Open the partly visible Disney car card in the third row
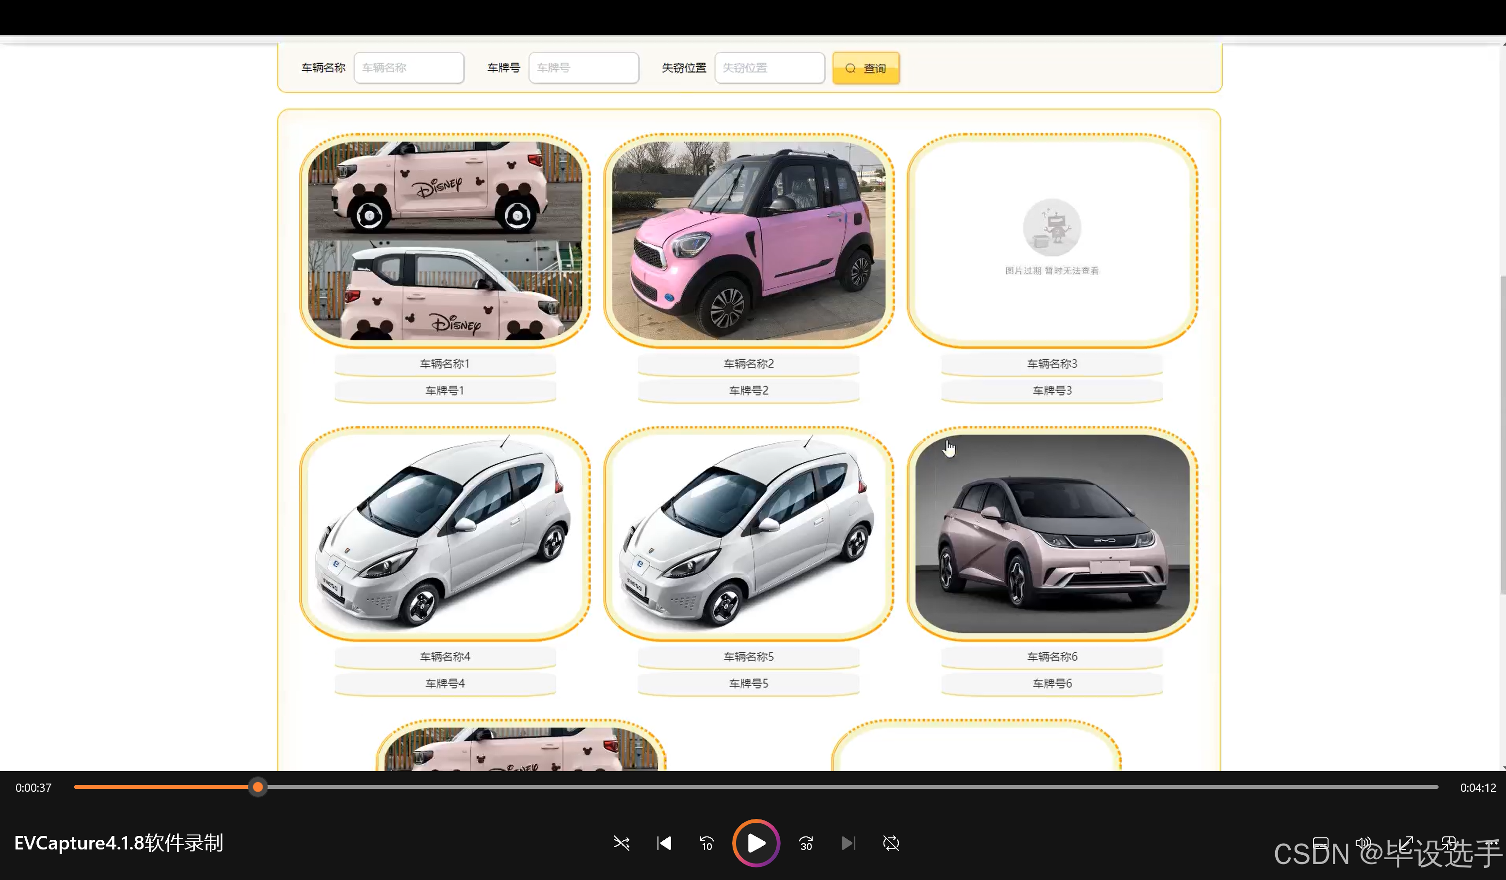Viewport: 1506px width, 880px height. pyautogui.click(x=521, y=745)
